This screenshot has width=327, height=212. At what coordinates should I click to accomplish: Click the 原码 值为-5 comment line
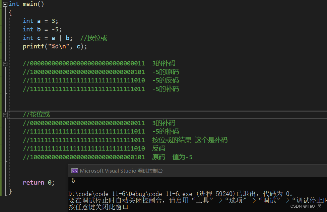coord(108,157)
